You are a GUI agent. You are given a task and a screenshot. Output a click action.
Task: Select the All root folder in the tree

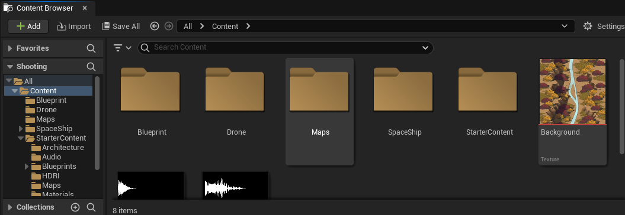coord(28,81)
